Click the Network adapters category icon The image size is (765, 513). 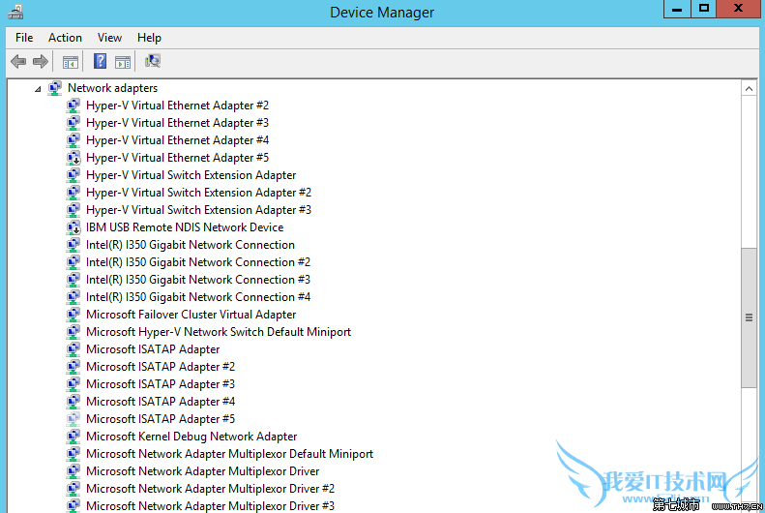[55, 88]
